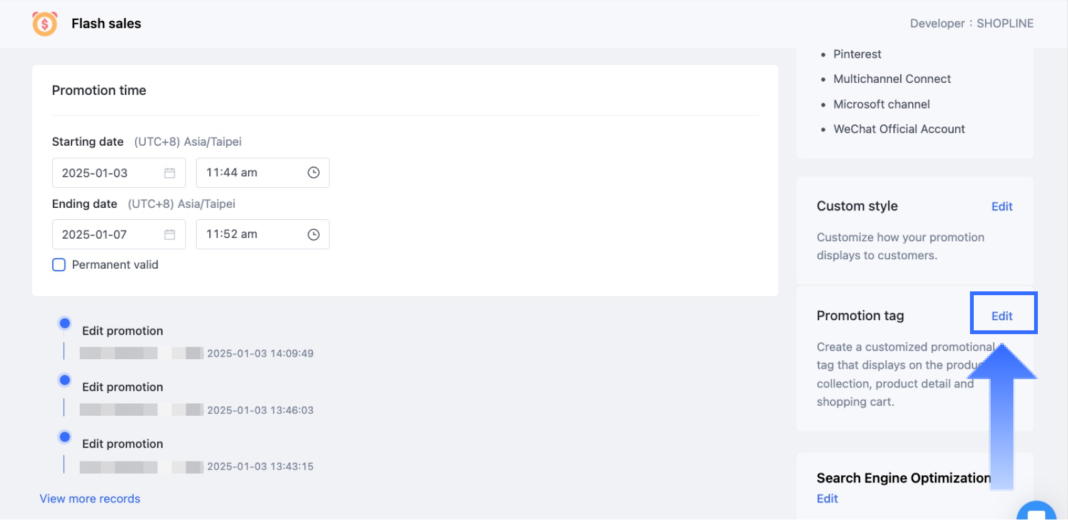Enable the Permanent valid checkbox
Screen dimensions: 1068x520
tap(59, 265)
